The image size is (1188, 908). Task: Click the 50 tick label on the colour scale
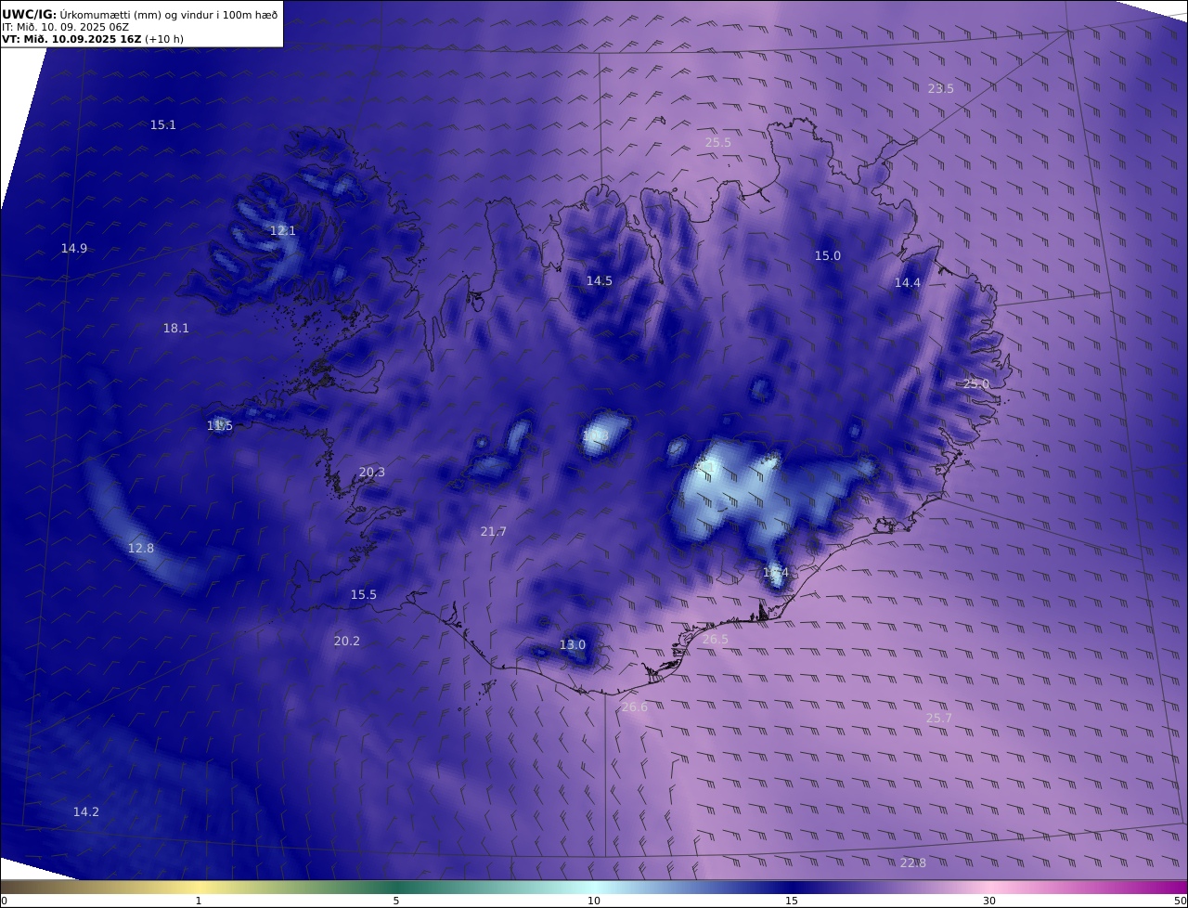pos(1181,901)
